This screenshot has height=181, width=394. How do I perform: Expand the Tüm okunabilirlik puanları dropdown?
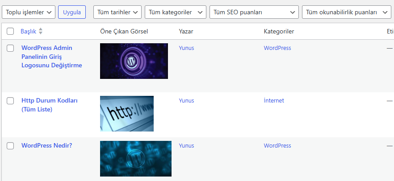[x=347, y=12]
